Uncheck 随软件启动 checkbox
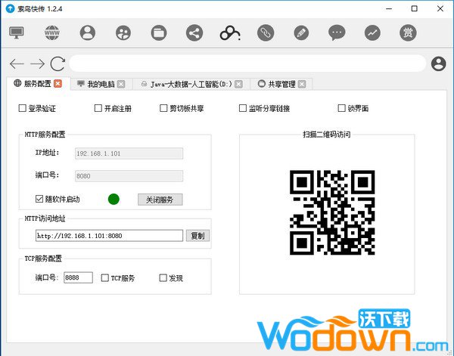Viewport: 454px width, 356px height. coord(39,200)
